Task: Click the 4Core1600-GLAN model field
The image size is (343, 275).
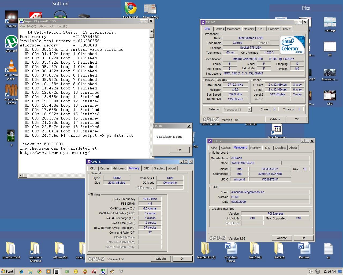Action: click(x=255, y=163)
